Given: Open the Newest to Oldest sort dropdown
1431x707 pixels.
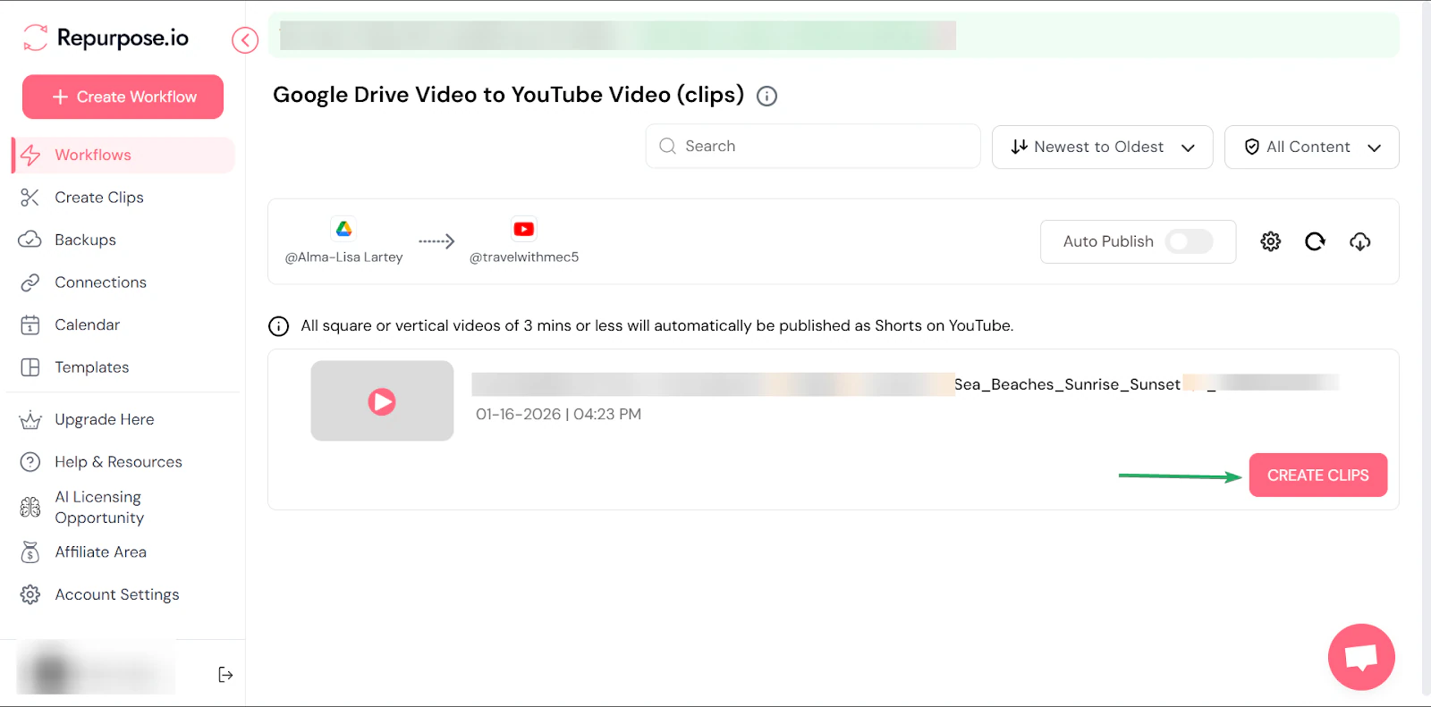Looking at the screenshot, I should (x=1102, y=147).
